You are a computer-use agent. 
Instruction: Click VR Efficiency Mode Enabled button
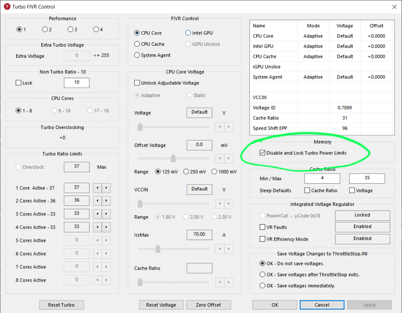pos(362,239)
